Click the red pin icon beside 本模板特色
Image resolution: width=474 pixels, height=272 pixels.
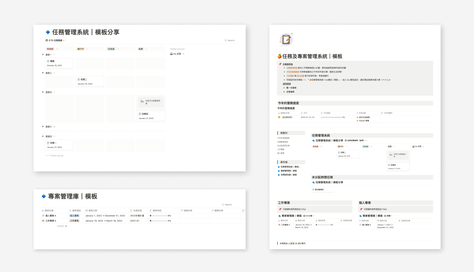[x=280, y=64]
